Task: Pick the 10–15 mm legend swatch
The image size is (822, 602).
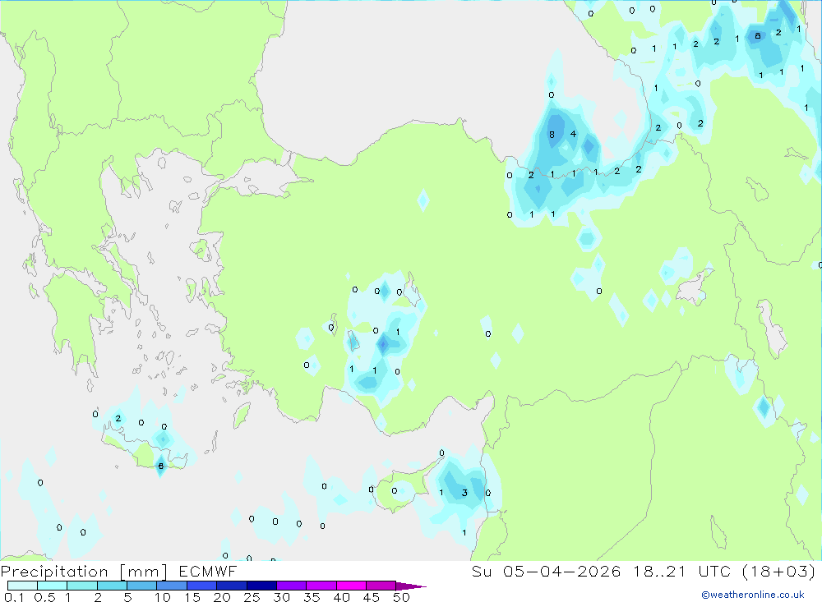Action: coord(172,586)
